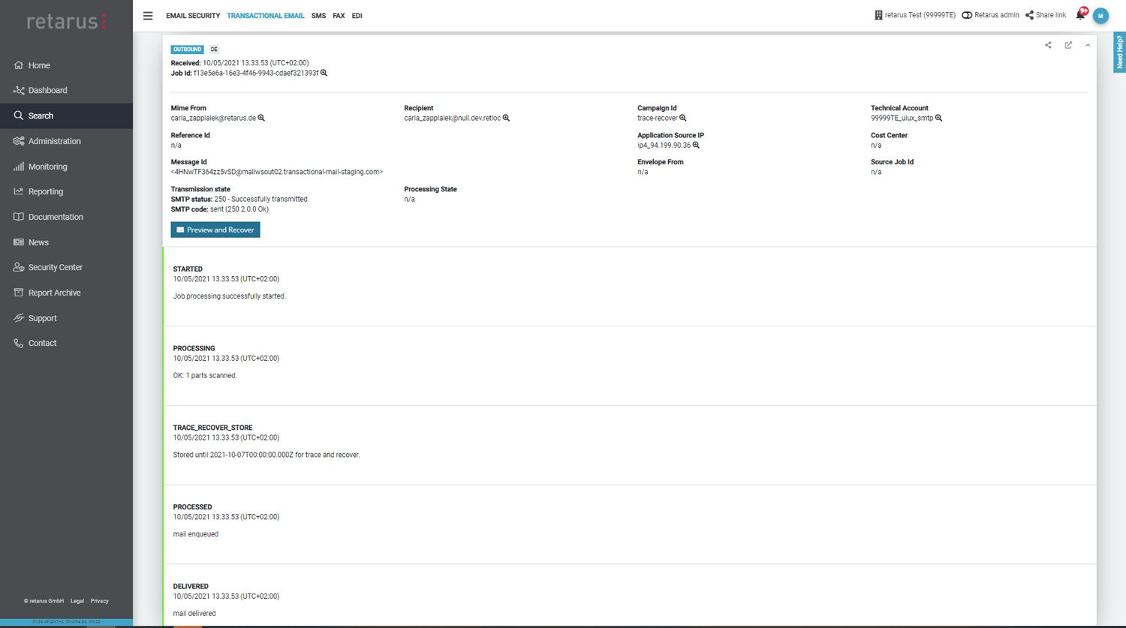Go to Monitoring in sidebar

47,167
